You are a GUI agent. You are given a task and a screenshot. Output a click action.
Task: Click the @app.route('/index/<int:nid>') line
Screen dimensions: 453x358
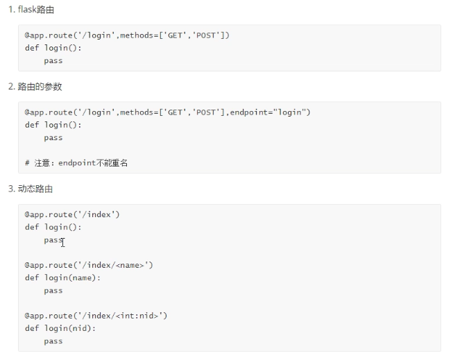[x=96, y=316]
